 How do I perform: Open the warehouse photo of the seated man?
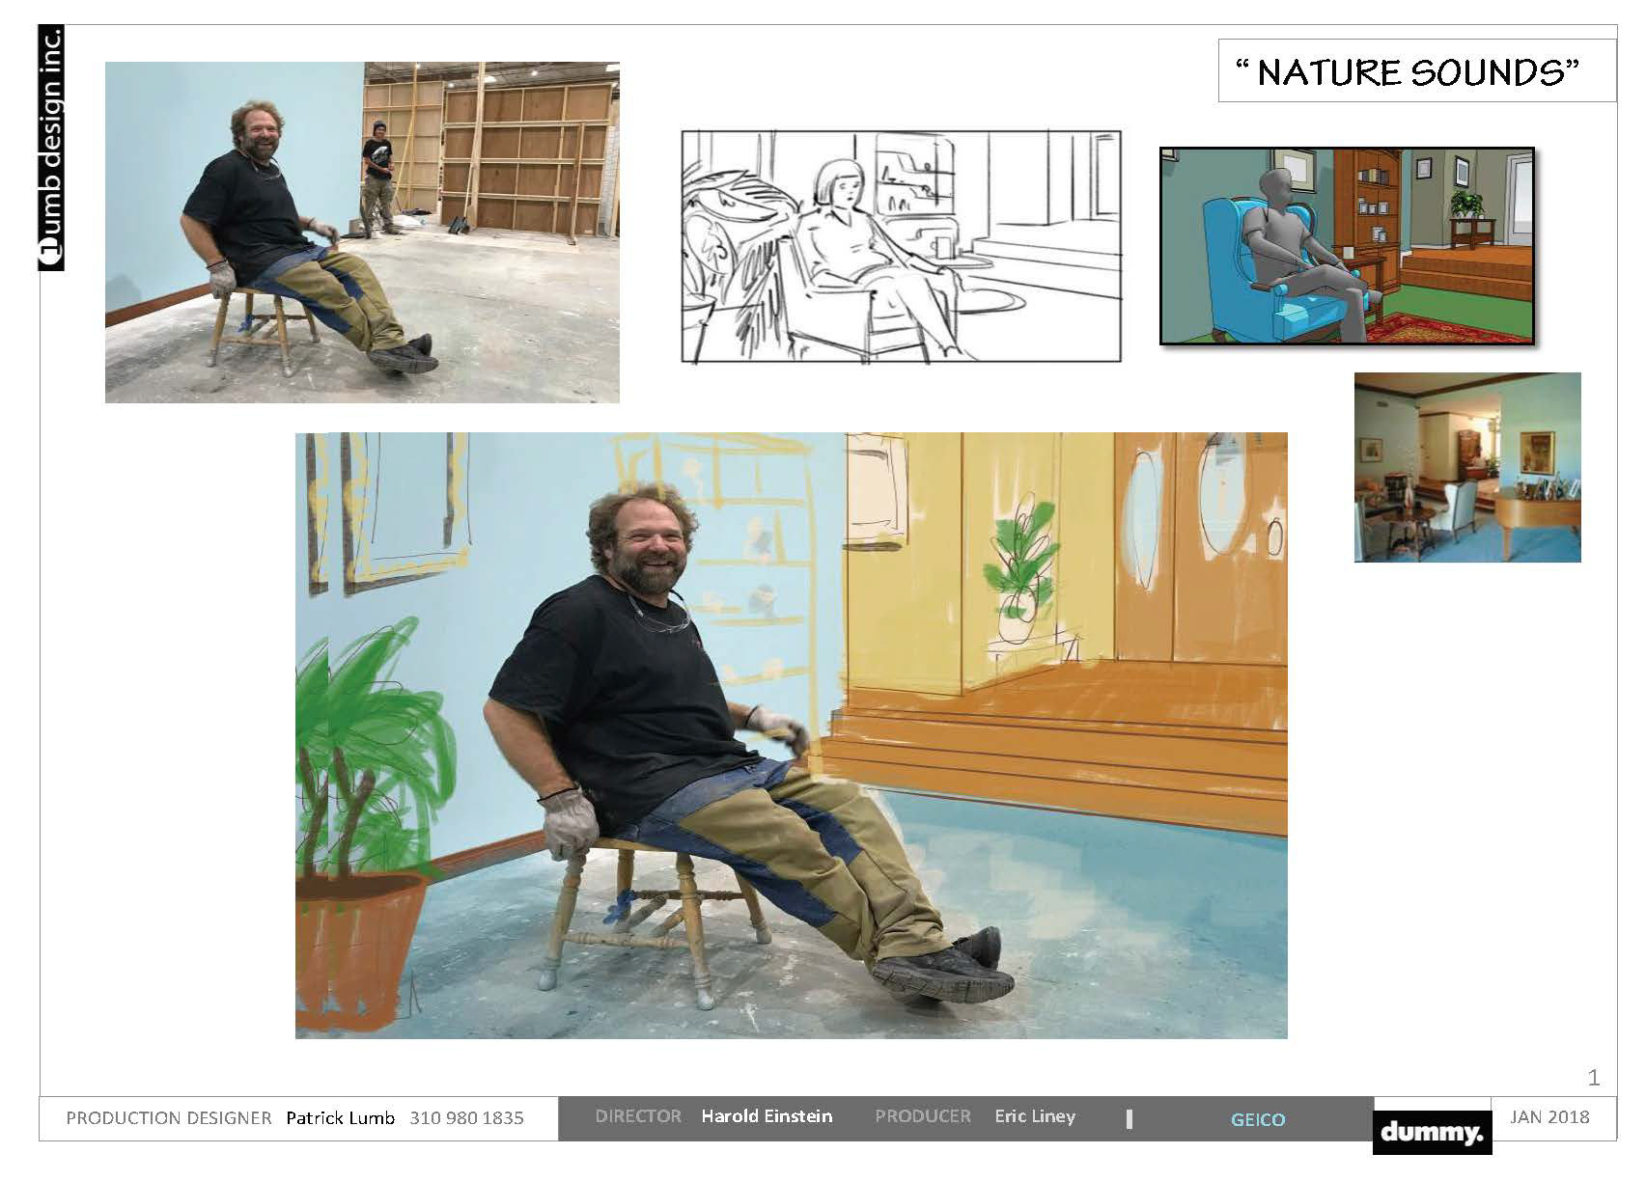362,233
